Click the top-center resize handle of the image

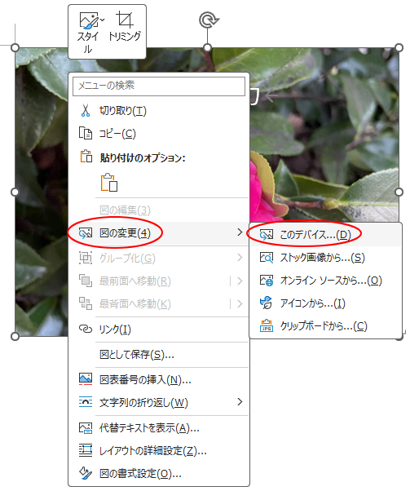tap(207, 47)
